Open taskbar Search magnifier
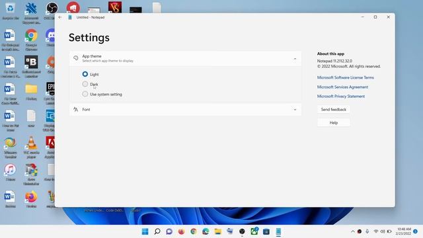 (157, 231)
